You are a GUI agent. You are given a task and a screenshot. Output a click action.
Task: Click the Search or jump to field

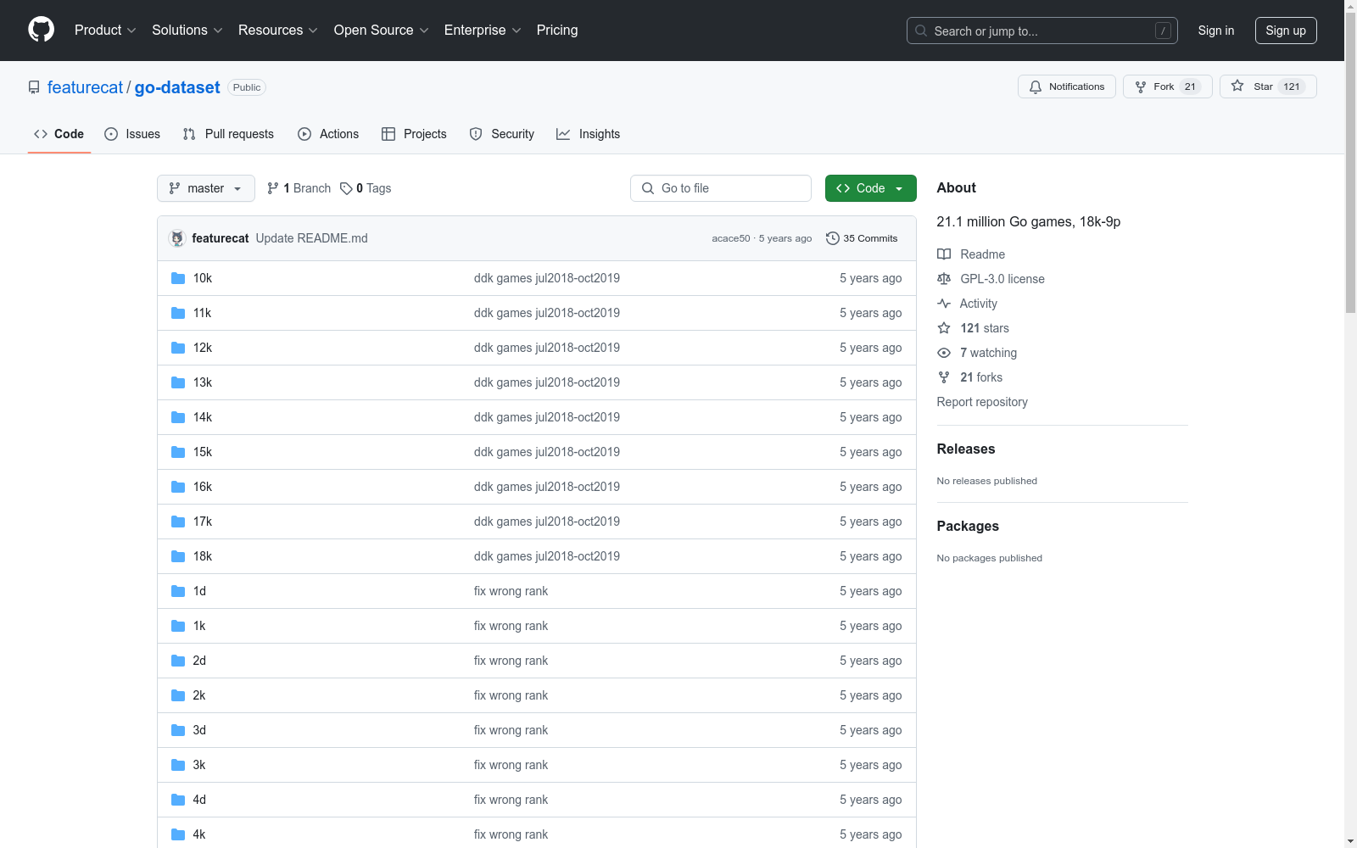coord(1042,31)
